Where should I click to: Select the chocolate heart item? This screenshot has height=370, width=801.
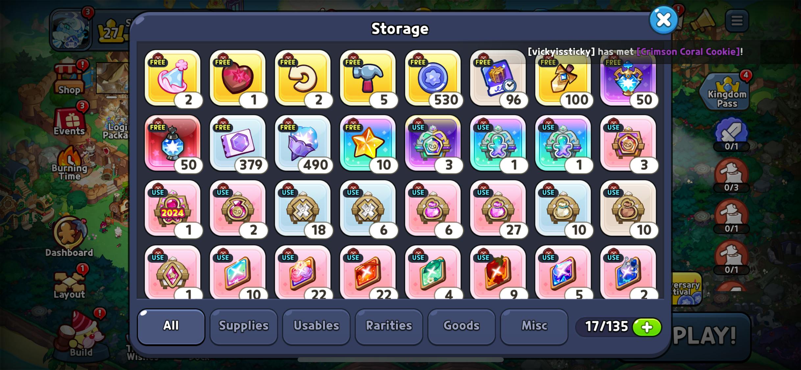[x=238, y=78]
